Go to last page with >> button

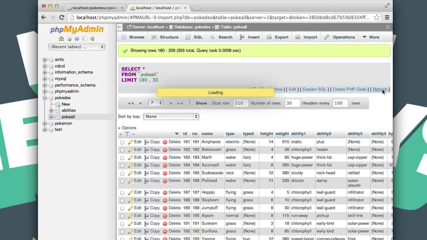(180, 103)
